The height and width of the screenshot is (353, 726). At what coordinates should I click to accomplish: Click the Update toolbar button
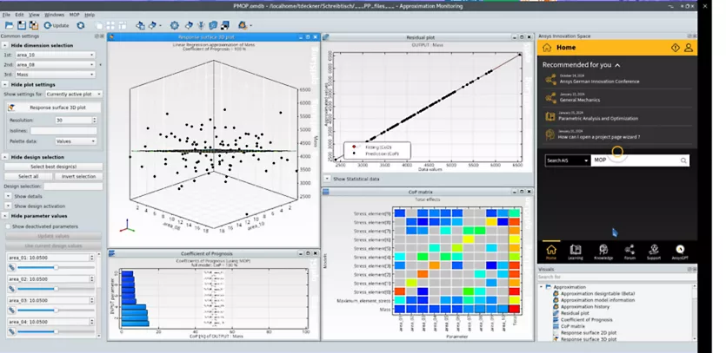[x=57, y=25]
